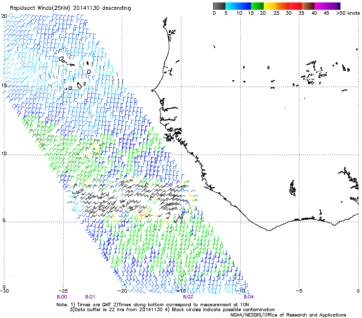This screenshot has height=318, width=362.
Task: Click the red 30–35 knots color segment
Action: (x=295, y=6)
